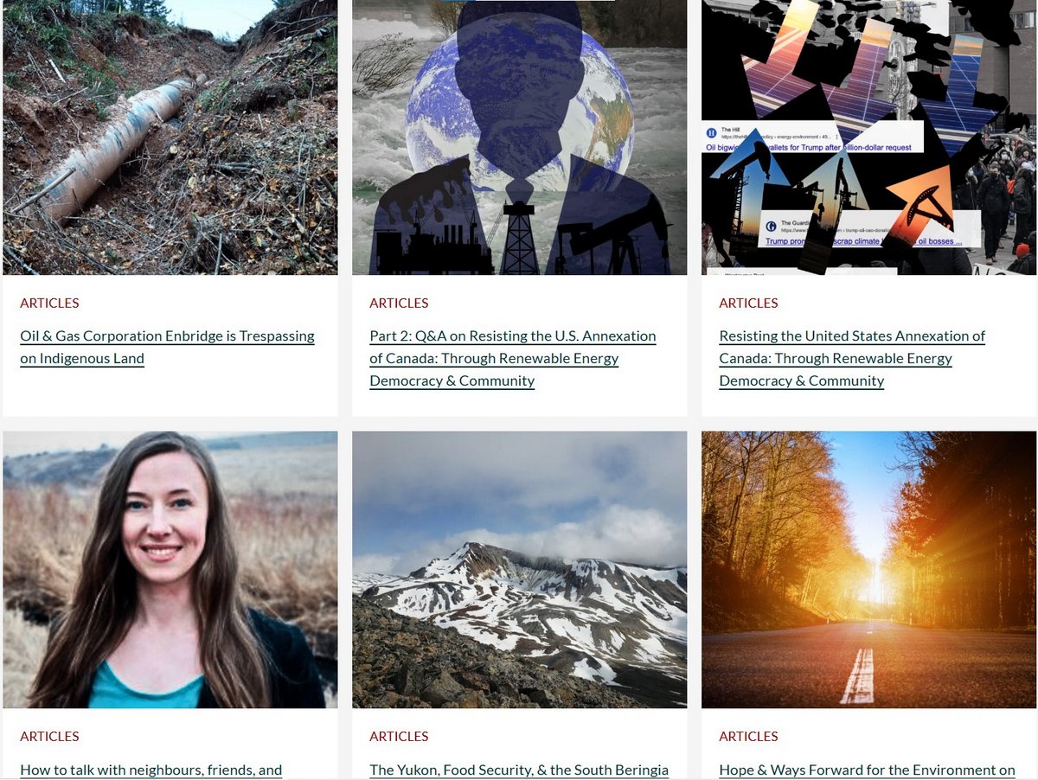Screen dimensions: 1038x780
Task: Open 'The Yukon, Food Security' article link
Action: pyautogui.click(x=519, y=770)
